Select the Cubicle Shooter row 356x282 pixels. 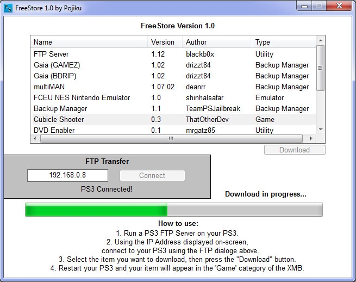[x=174, y=119]
